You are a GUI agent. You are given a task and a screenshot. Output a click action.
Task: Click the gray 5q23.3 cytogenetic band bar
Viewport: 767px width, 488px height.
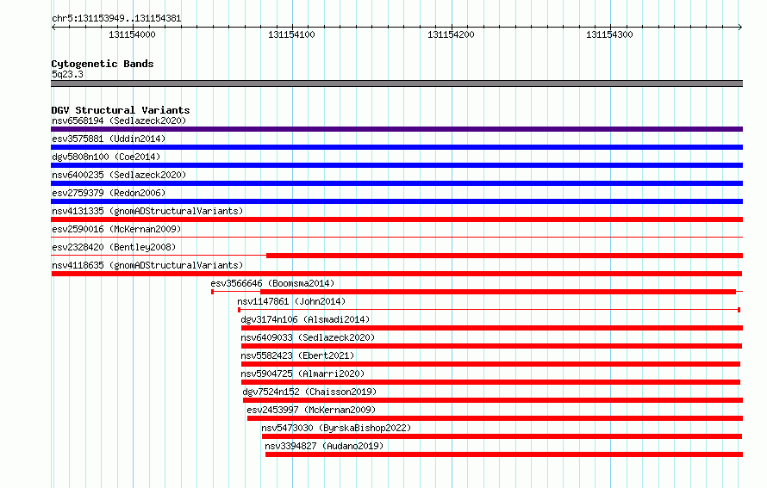pos(396,83)
